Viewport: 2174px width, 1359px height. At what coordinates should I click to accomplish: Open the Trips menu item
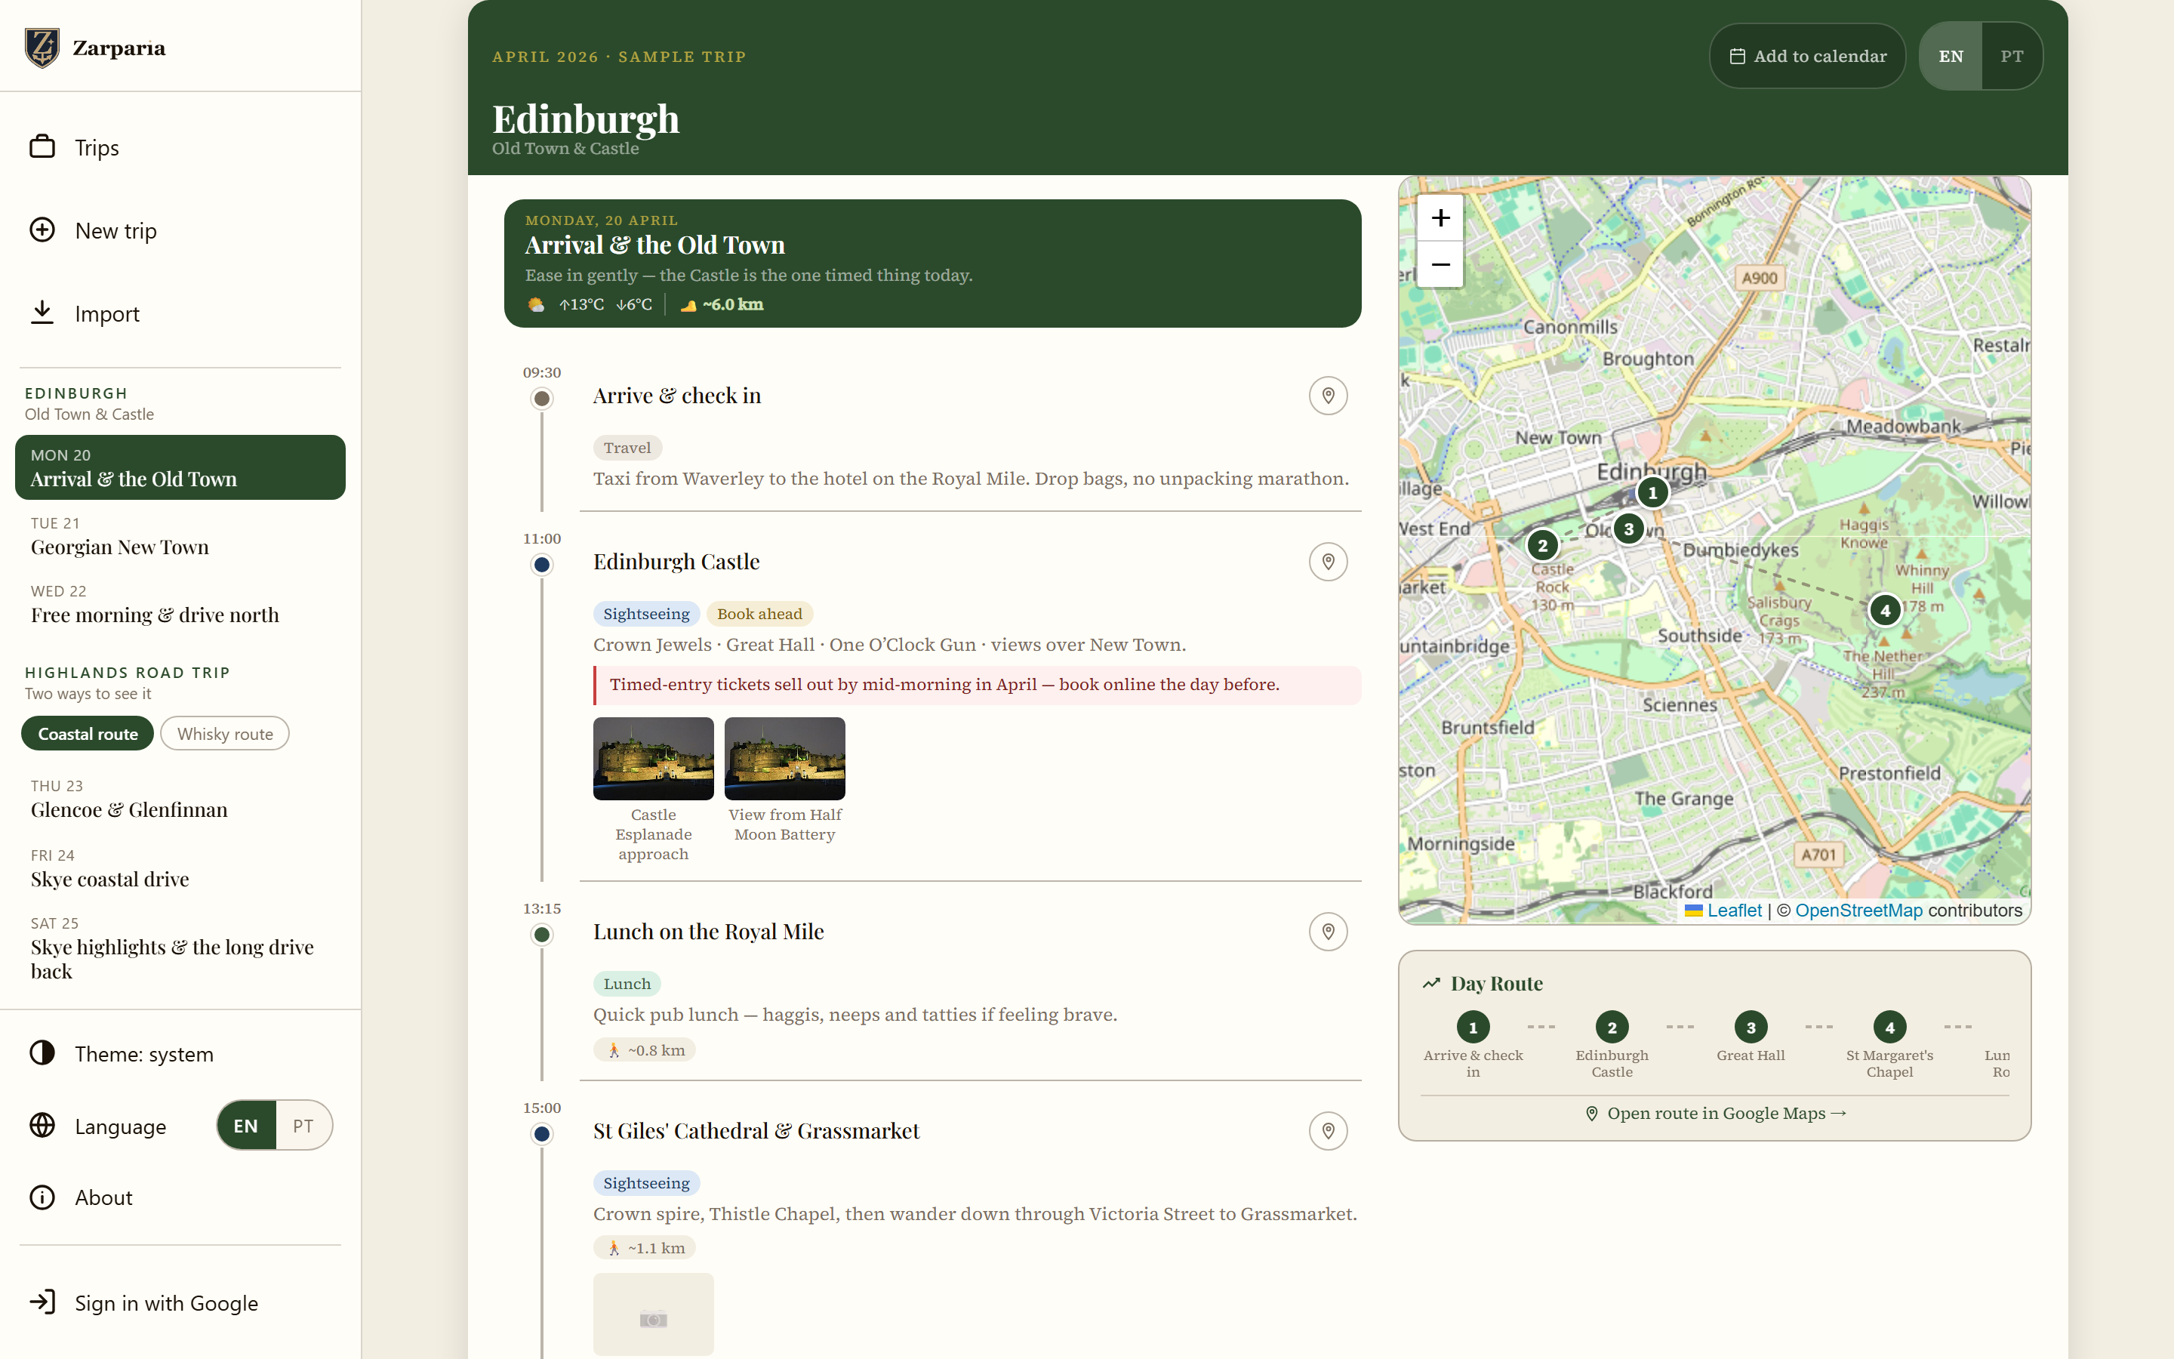point(180,147)
